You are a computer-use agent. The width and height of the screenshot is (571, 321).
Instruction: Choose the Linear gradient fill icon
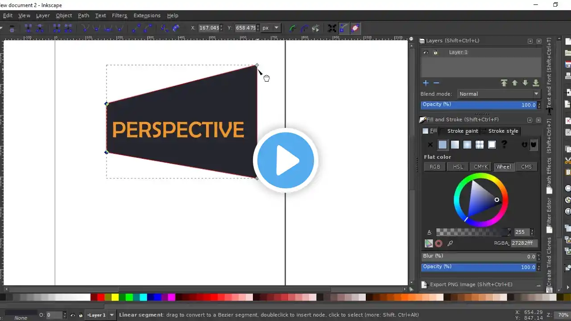click(x=455, y=144)
